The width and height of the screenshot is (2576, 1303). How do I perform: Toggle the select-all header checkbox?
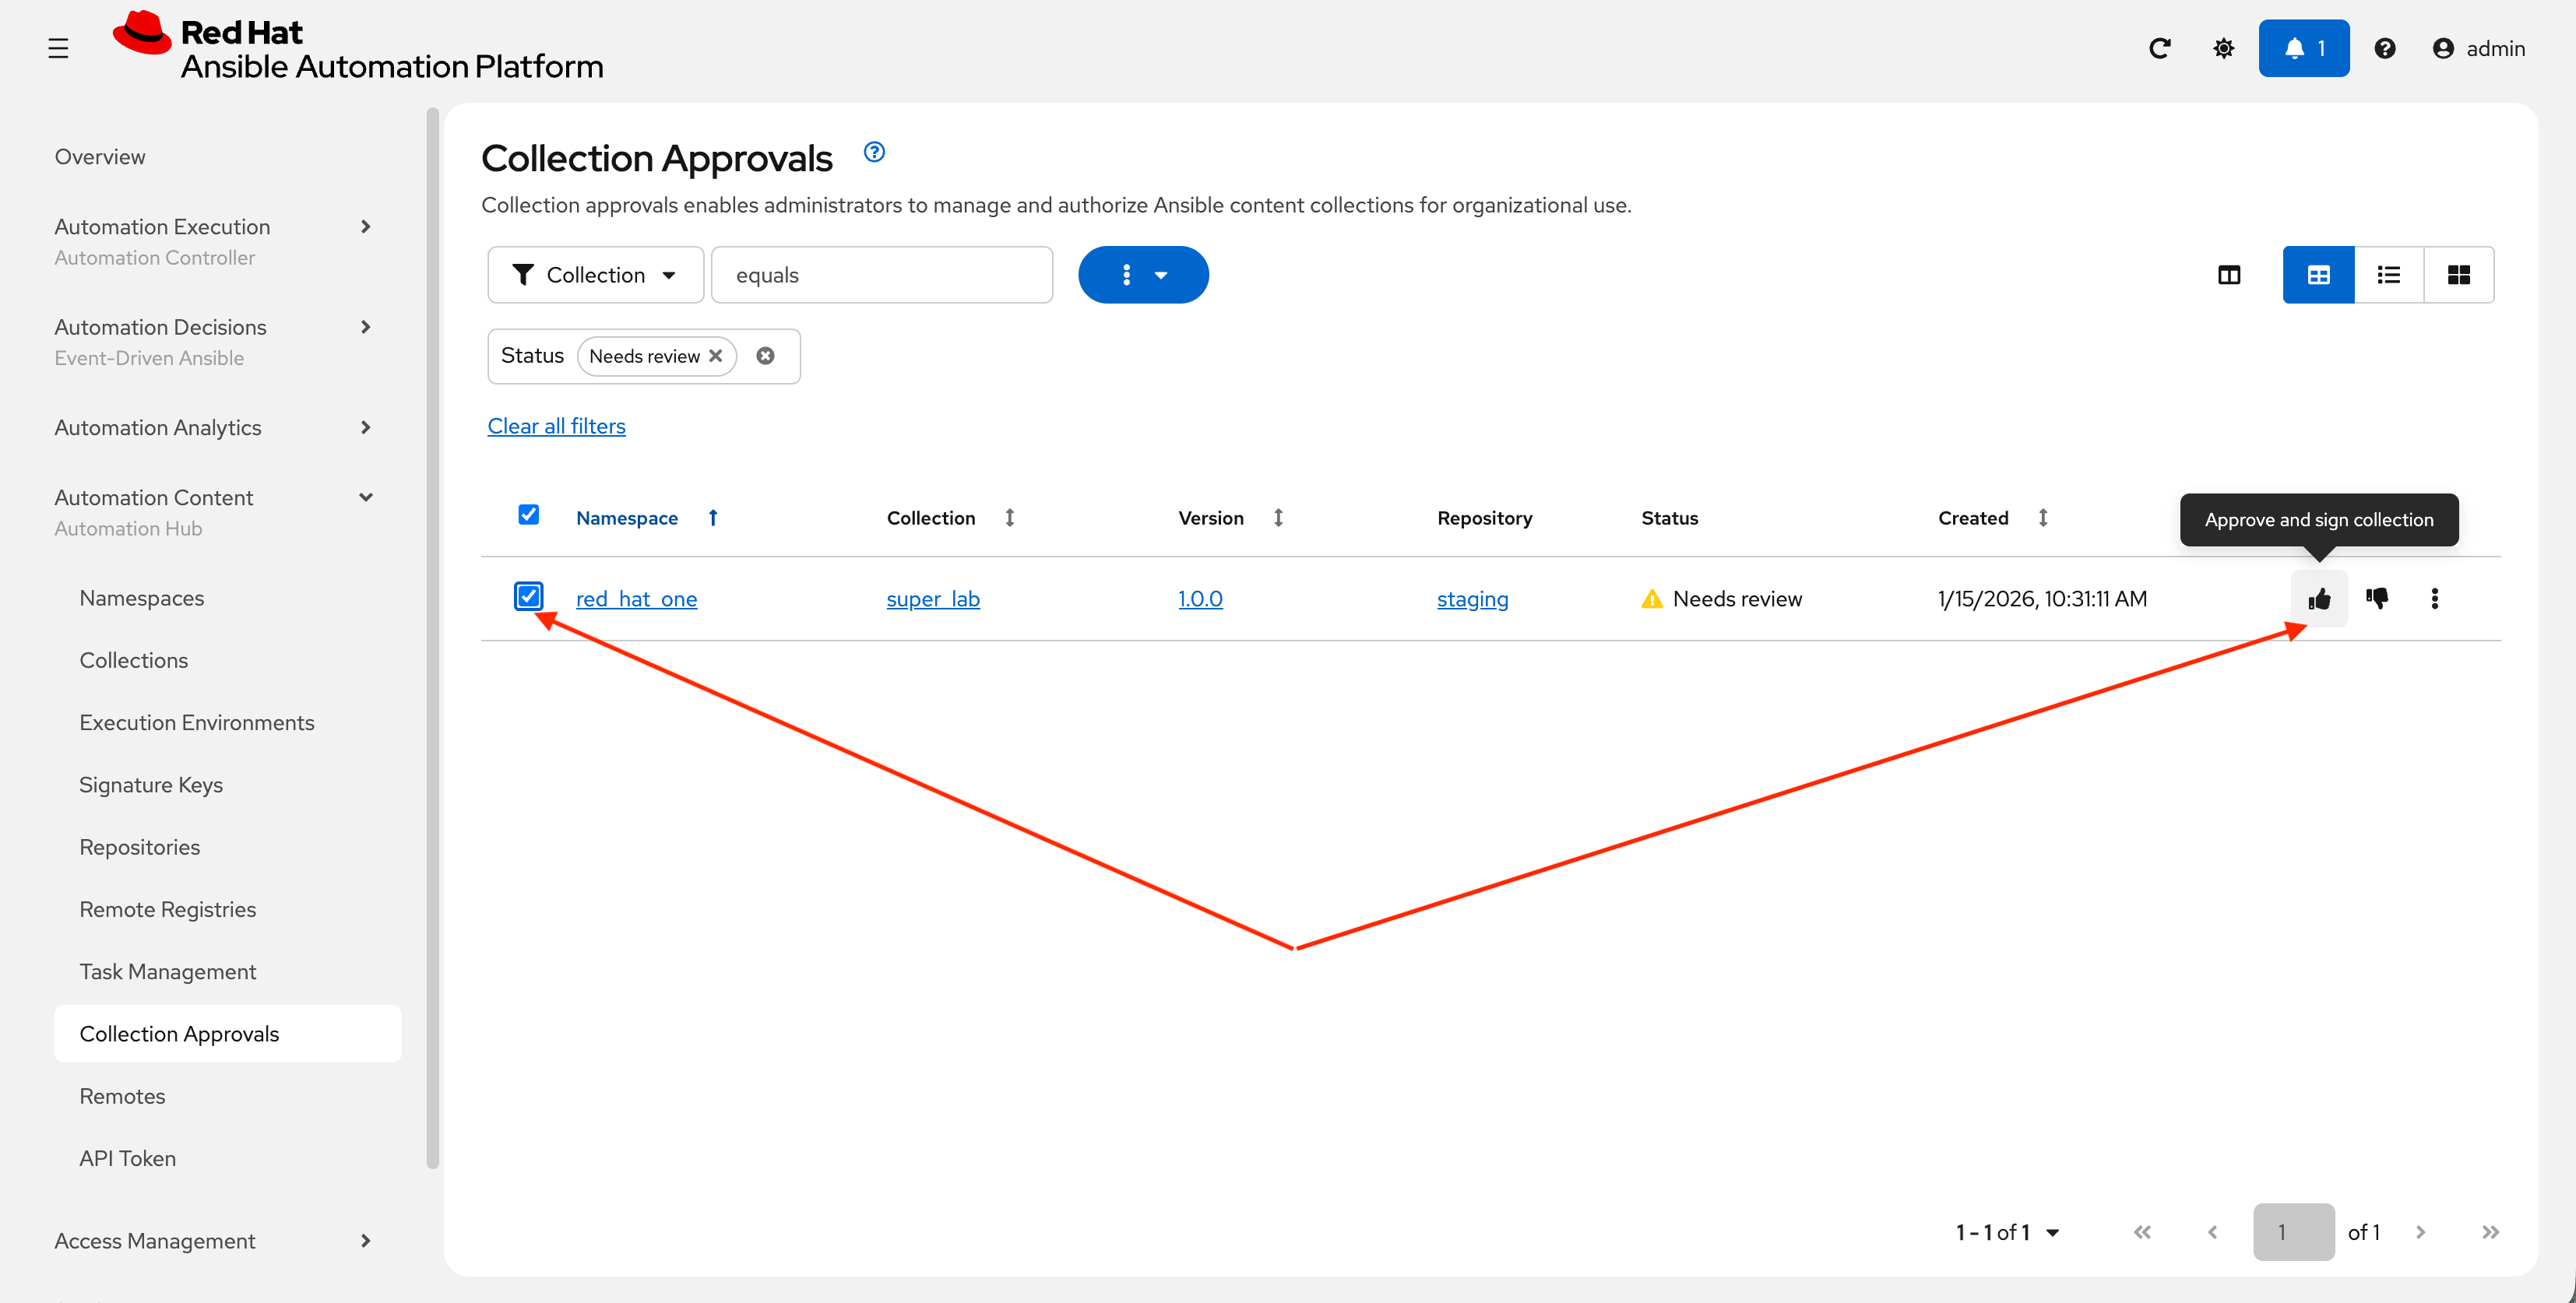pyautogui.click(x=528, y=515)
